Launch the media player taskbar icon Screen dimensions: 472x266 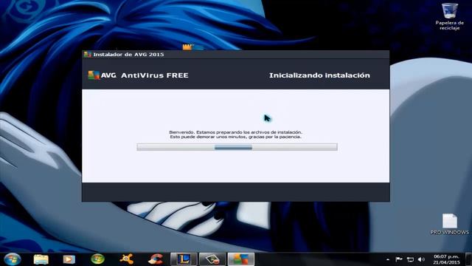click(69, 259)
